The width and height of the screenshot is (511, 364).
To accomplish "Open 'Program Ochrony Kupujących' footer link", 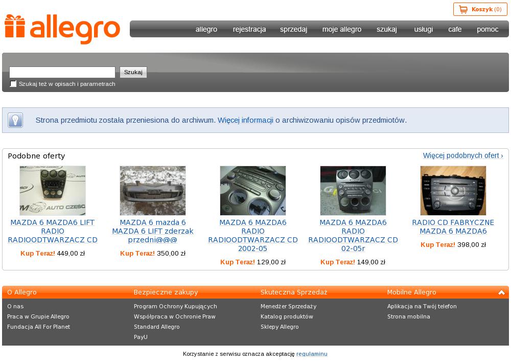I will pos(175,306).
